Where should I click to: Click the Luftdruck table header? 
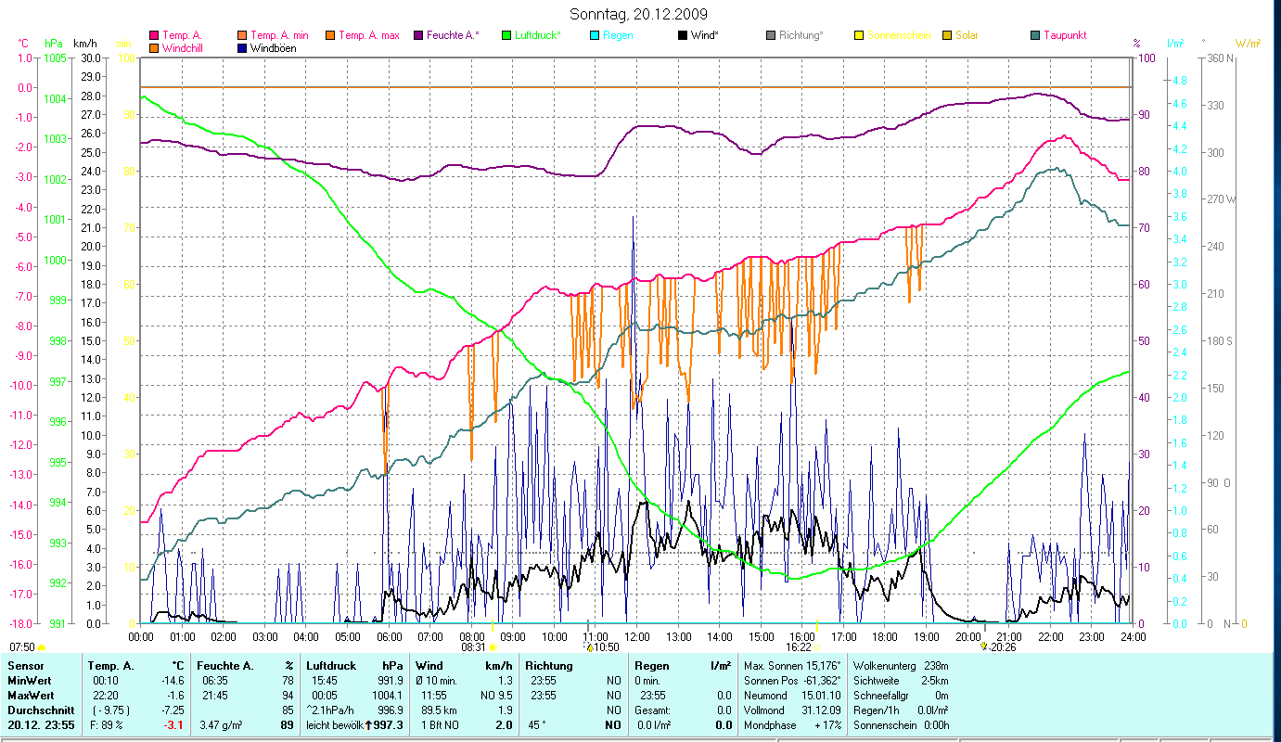click(332, 666)
